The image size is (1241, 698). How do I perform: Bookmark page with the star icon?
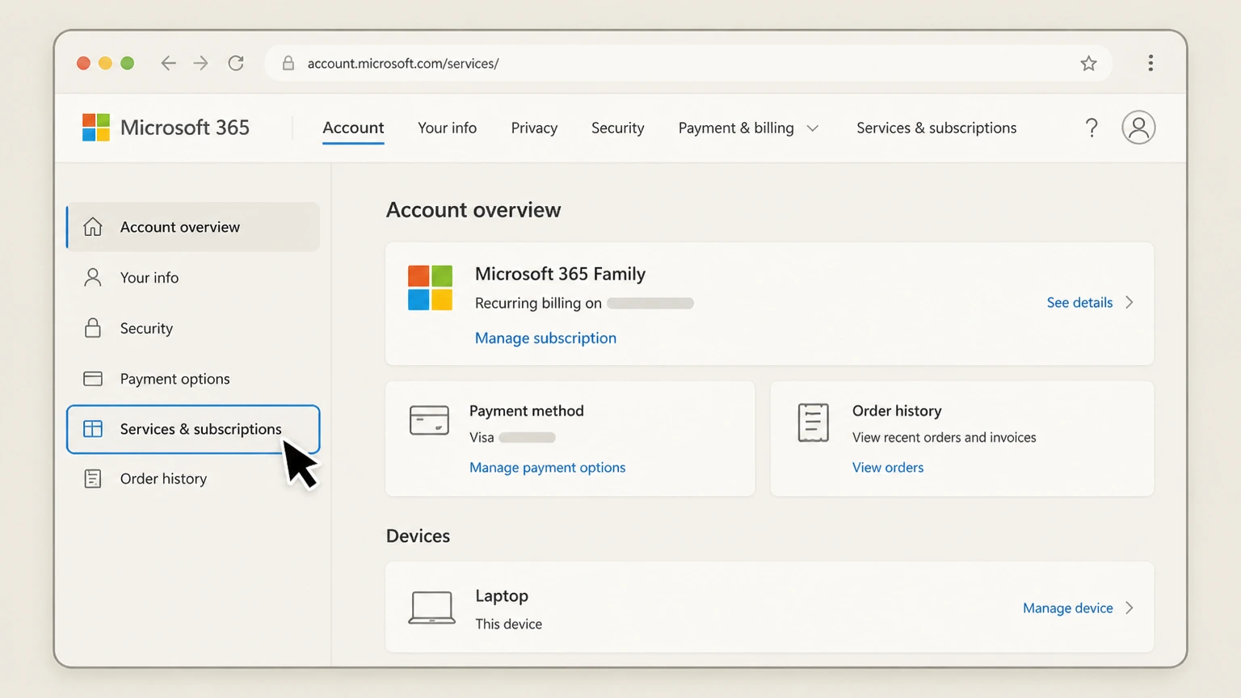(x=1088, y=63)
